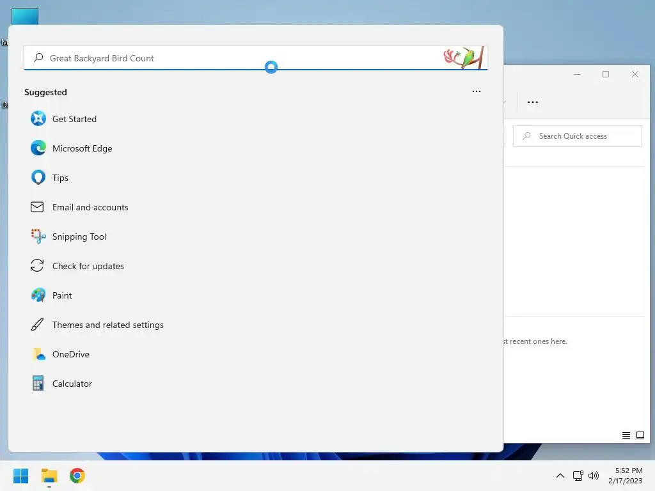Click Check for updates refresh icon
Screen dimensions: 655x491
point(37,265)
